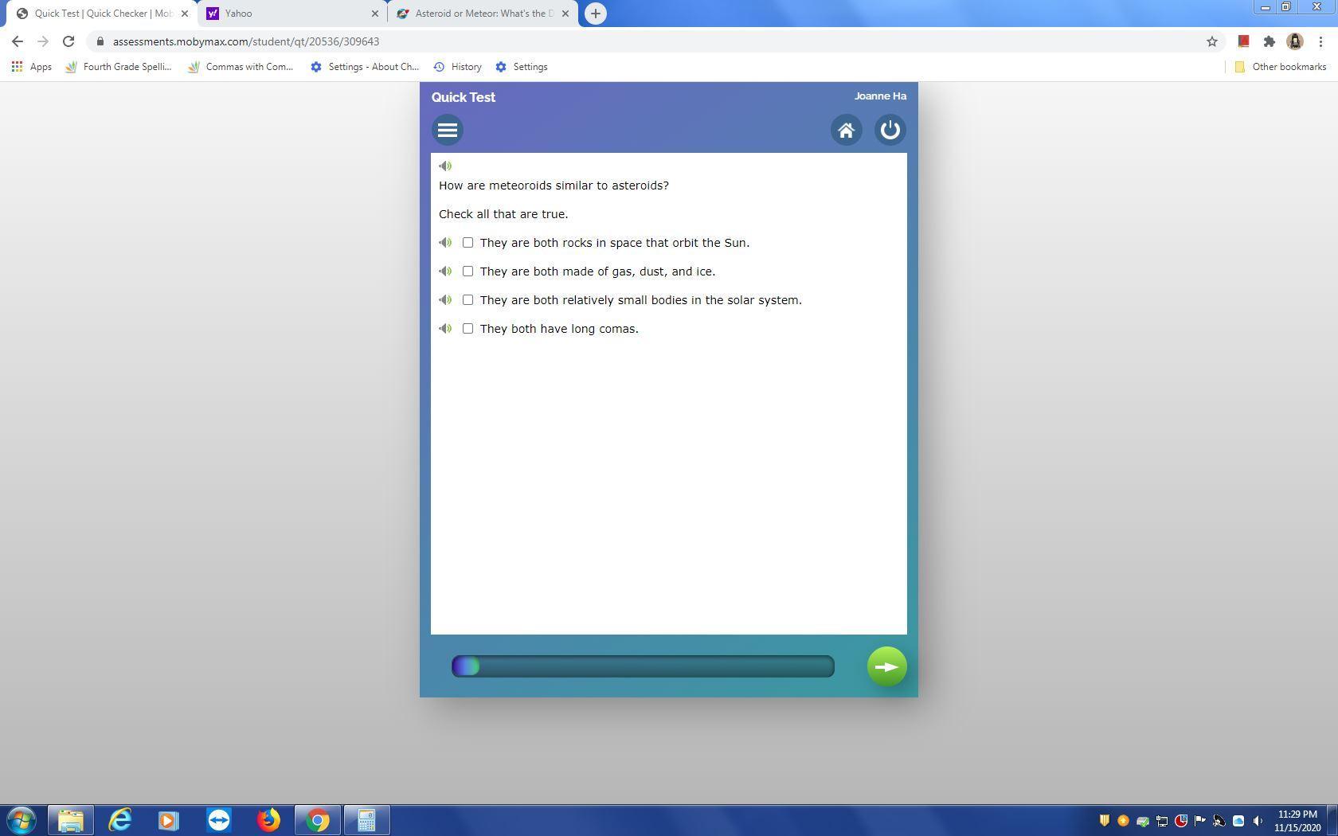This screenshot has width=1338, height=836.
Task: Reload the current page
Action: pos(68,41)
